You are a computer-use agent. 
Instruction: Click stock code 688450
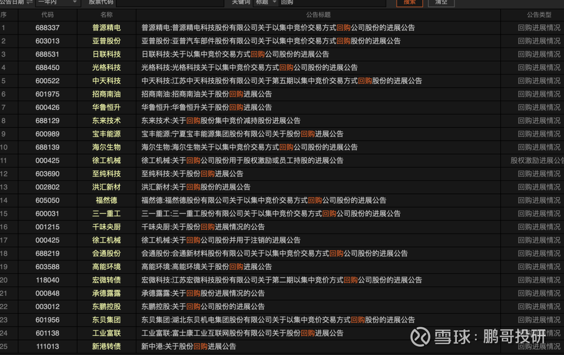coord(47,68)
